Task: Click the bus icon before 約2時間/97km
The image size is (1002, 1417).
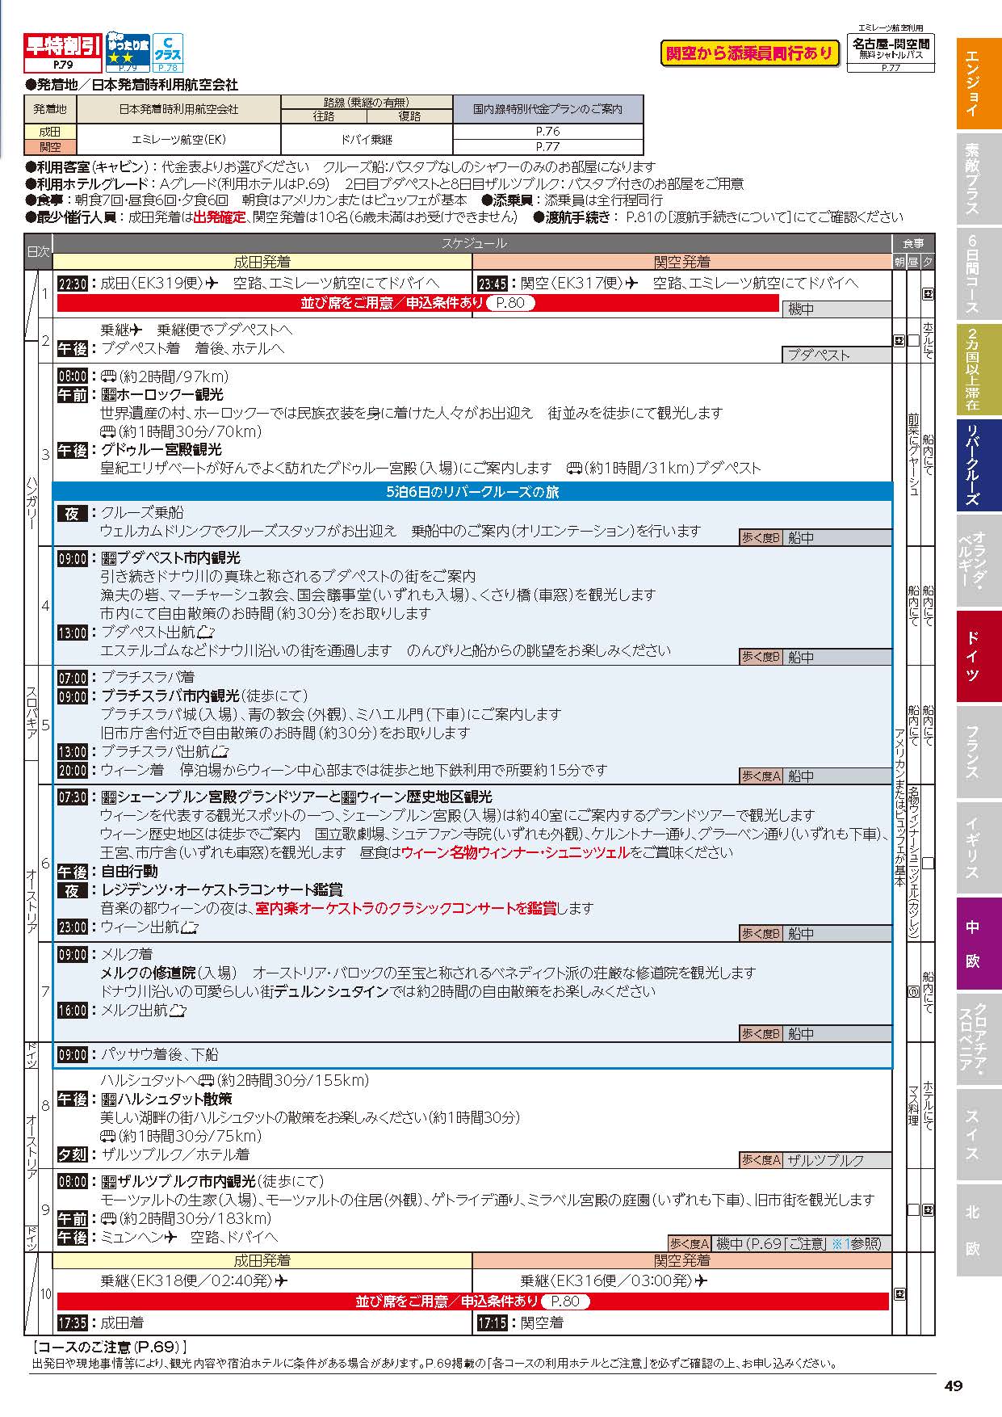Action: (x=108, y=376)
